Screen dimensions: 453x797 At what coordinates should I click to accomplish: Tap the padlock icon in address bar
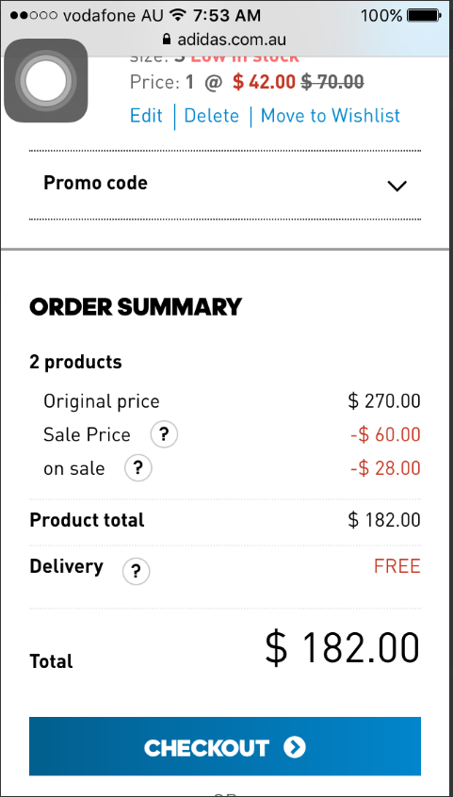point(166,40)
